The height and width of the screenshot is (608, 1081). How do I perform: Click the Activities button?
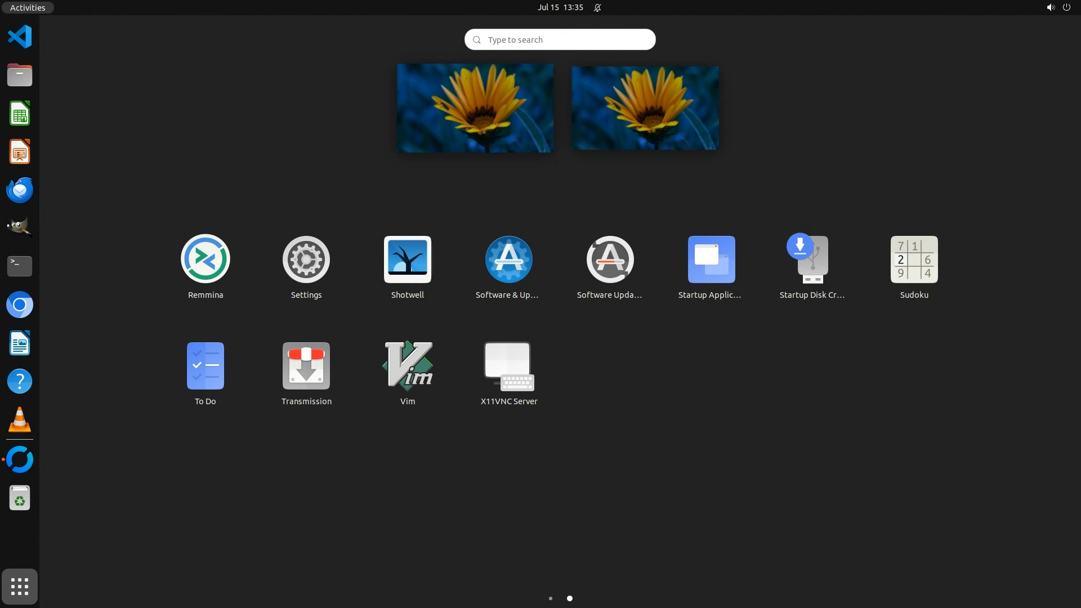point(27,7)
